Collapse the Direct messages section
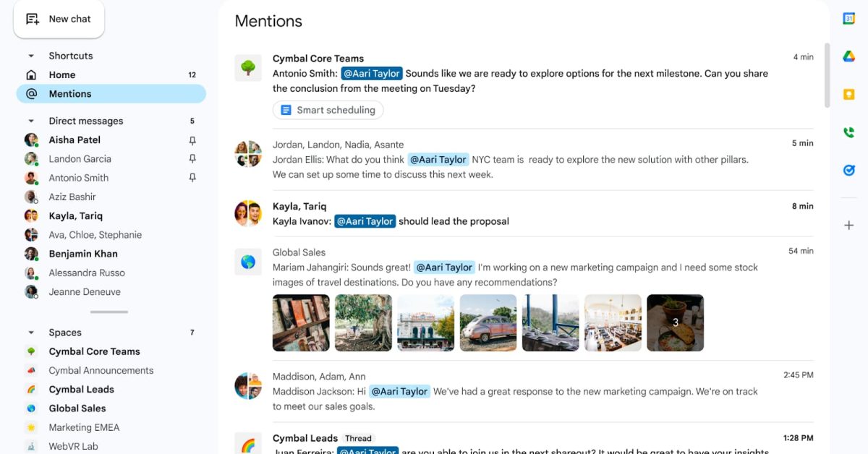This screenshot has height=454, width=868. 30,121
